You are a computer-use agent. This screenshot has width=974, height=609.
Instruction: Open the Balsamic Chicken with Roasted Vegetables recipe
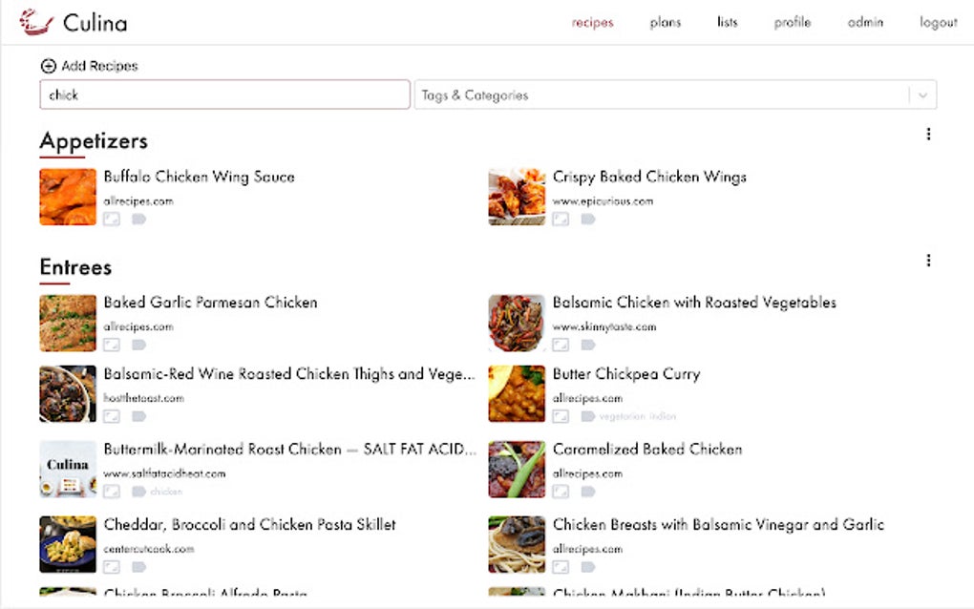[x=694, y=303]
